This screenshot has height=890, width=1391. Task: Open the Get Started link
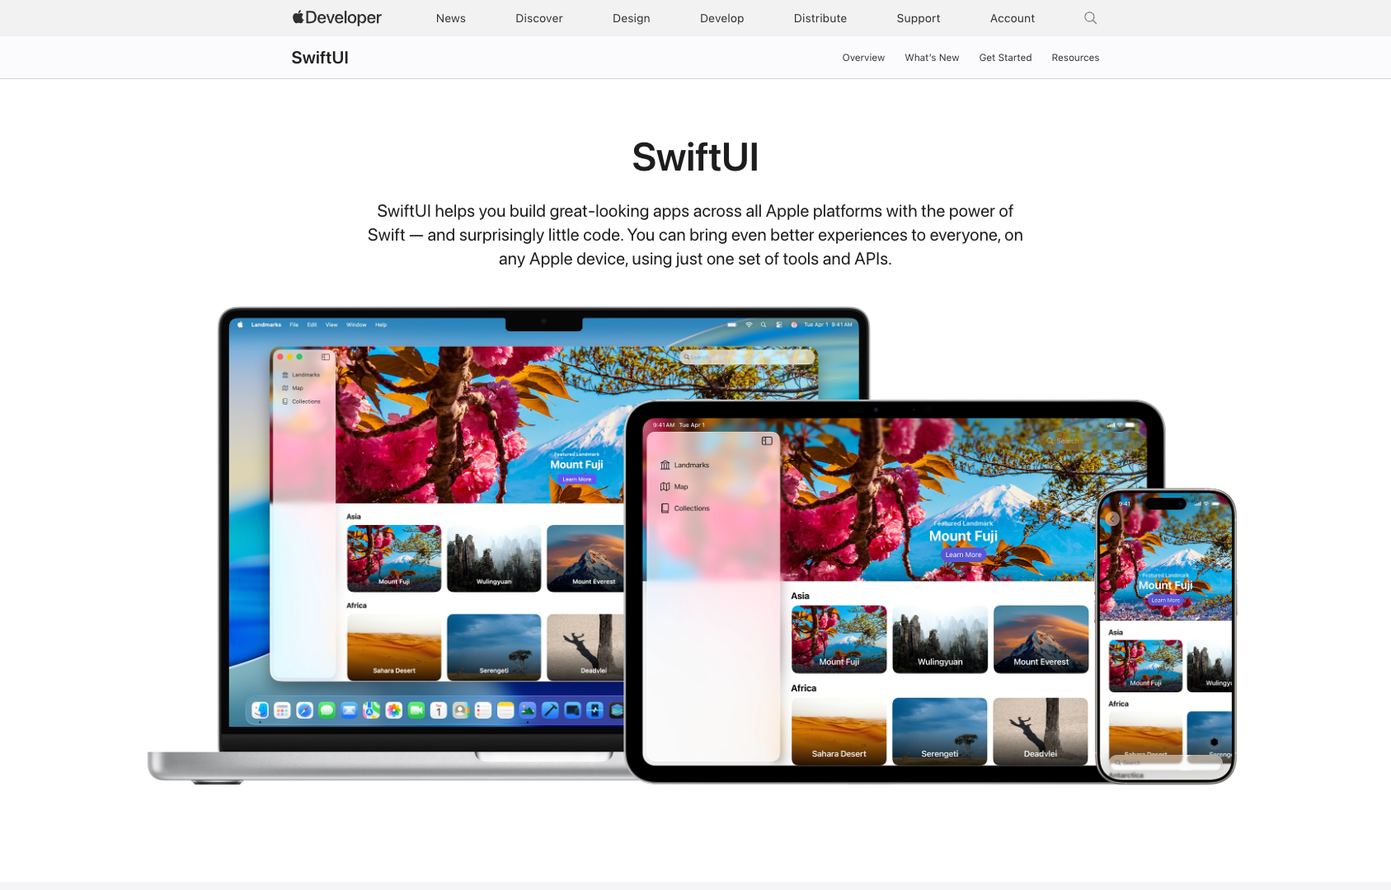click(1005, 57)
